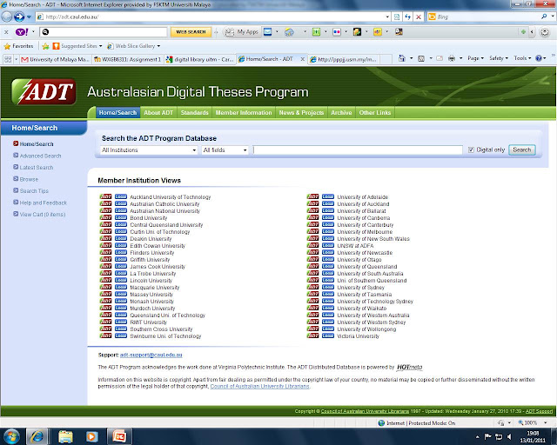Open Griffith University institution link
The height and width of the screenshot is (445, 557).
[x=150, y=259]
